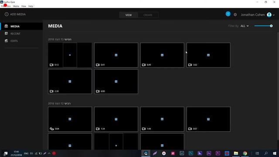Open File Explorer from the taskbar
Screen dimensions: 279x157
pos(236,153)
